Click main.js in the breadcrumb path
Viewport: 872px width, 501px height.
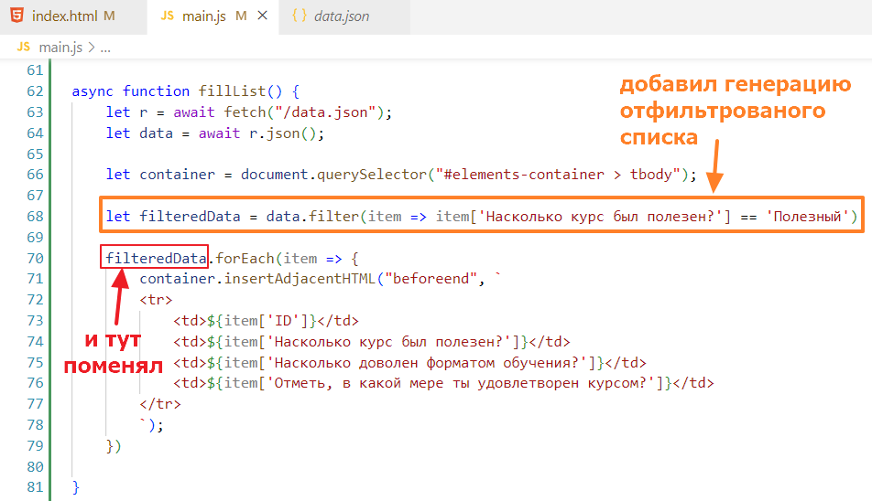(x=62, y=47)
